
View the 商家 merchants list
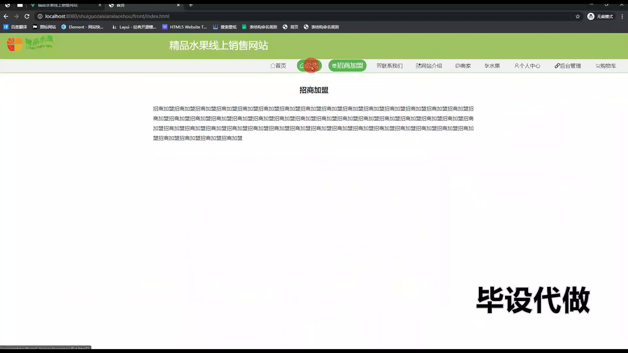(463, 66)
